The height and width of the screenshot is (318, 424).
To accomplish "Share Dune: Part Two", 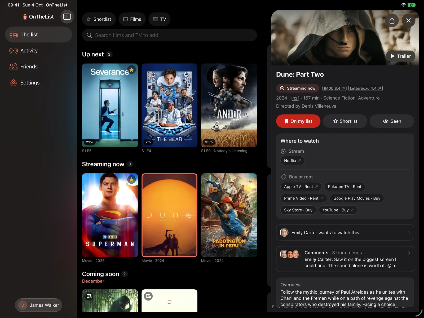I will [392, 20].
